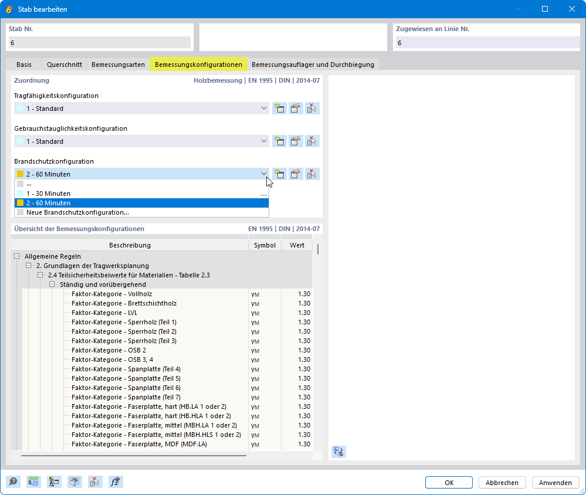Select Faktor-Kategorie - Brettschichtholz row
Viewport: 586px width, 495px height.
[167, 303]
